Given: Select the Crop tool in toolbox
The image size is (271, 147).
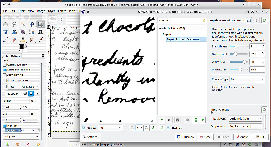Looking at the screenshot, I should click(x=41, y=24).
